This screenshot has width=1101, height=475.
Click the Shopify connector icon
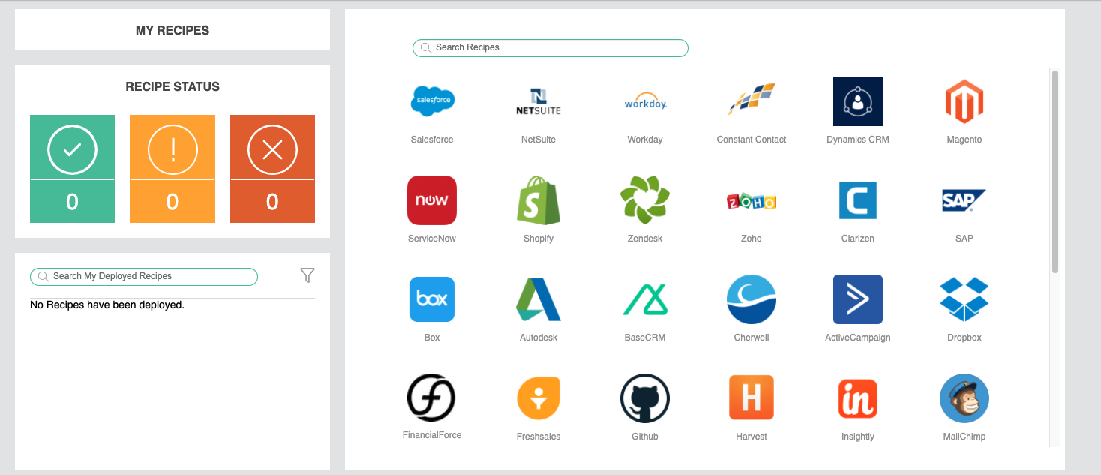pos(538,200)
